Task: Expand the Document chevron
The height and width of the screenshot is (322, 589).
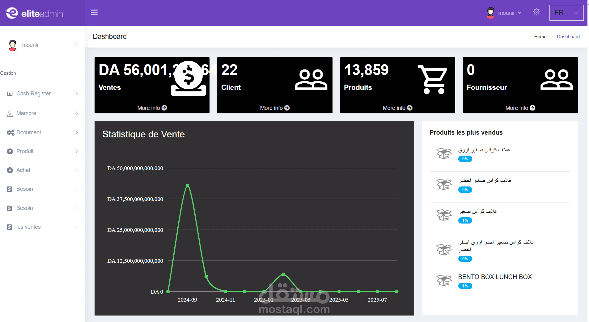Action: coord(77,132)
